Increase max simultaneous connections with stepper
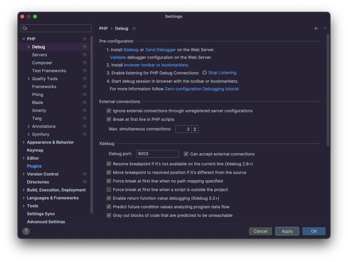This screenshot has height=262, width=348. coord(194,128)
